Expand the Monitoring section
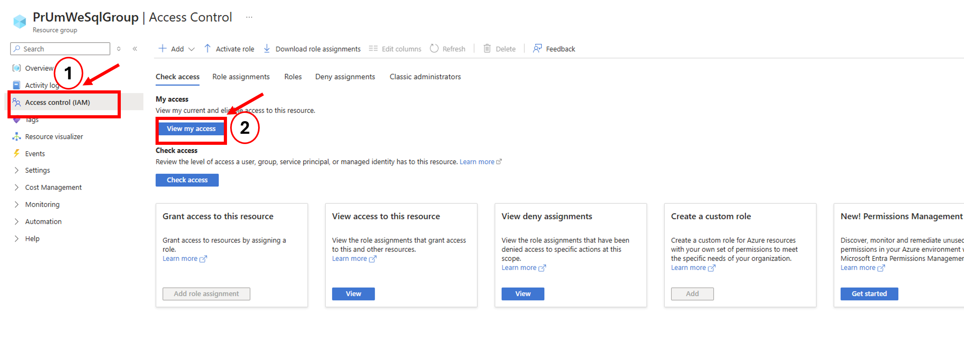The image size is (964, 337). (x=42, y=204)
